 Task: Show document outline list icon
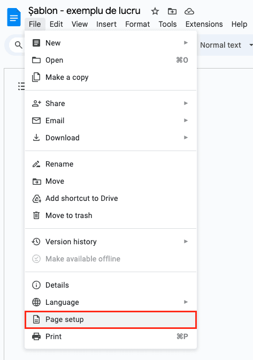(x=21, y=86)
